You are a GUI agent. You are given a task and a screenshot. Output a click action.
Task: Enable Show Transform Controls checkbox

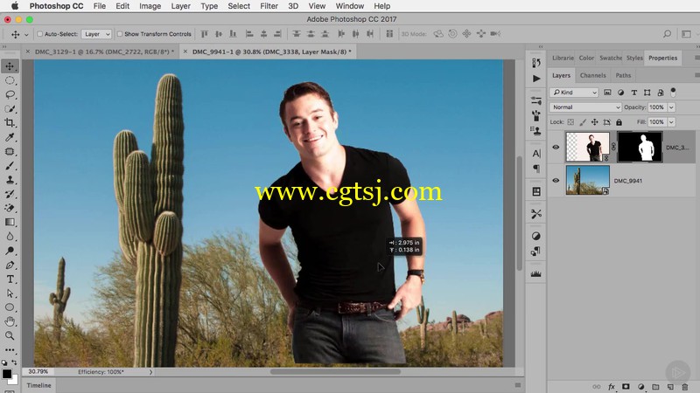click(x=120, y=34)
